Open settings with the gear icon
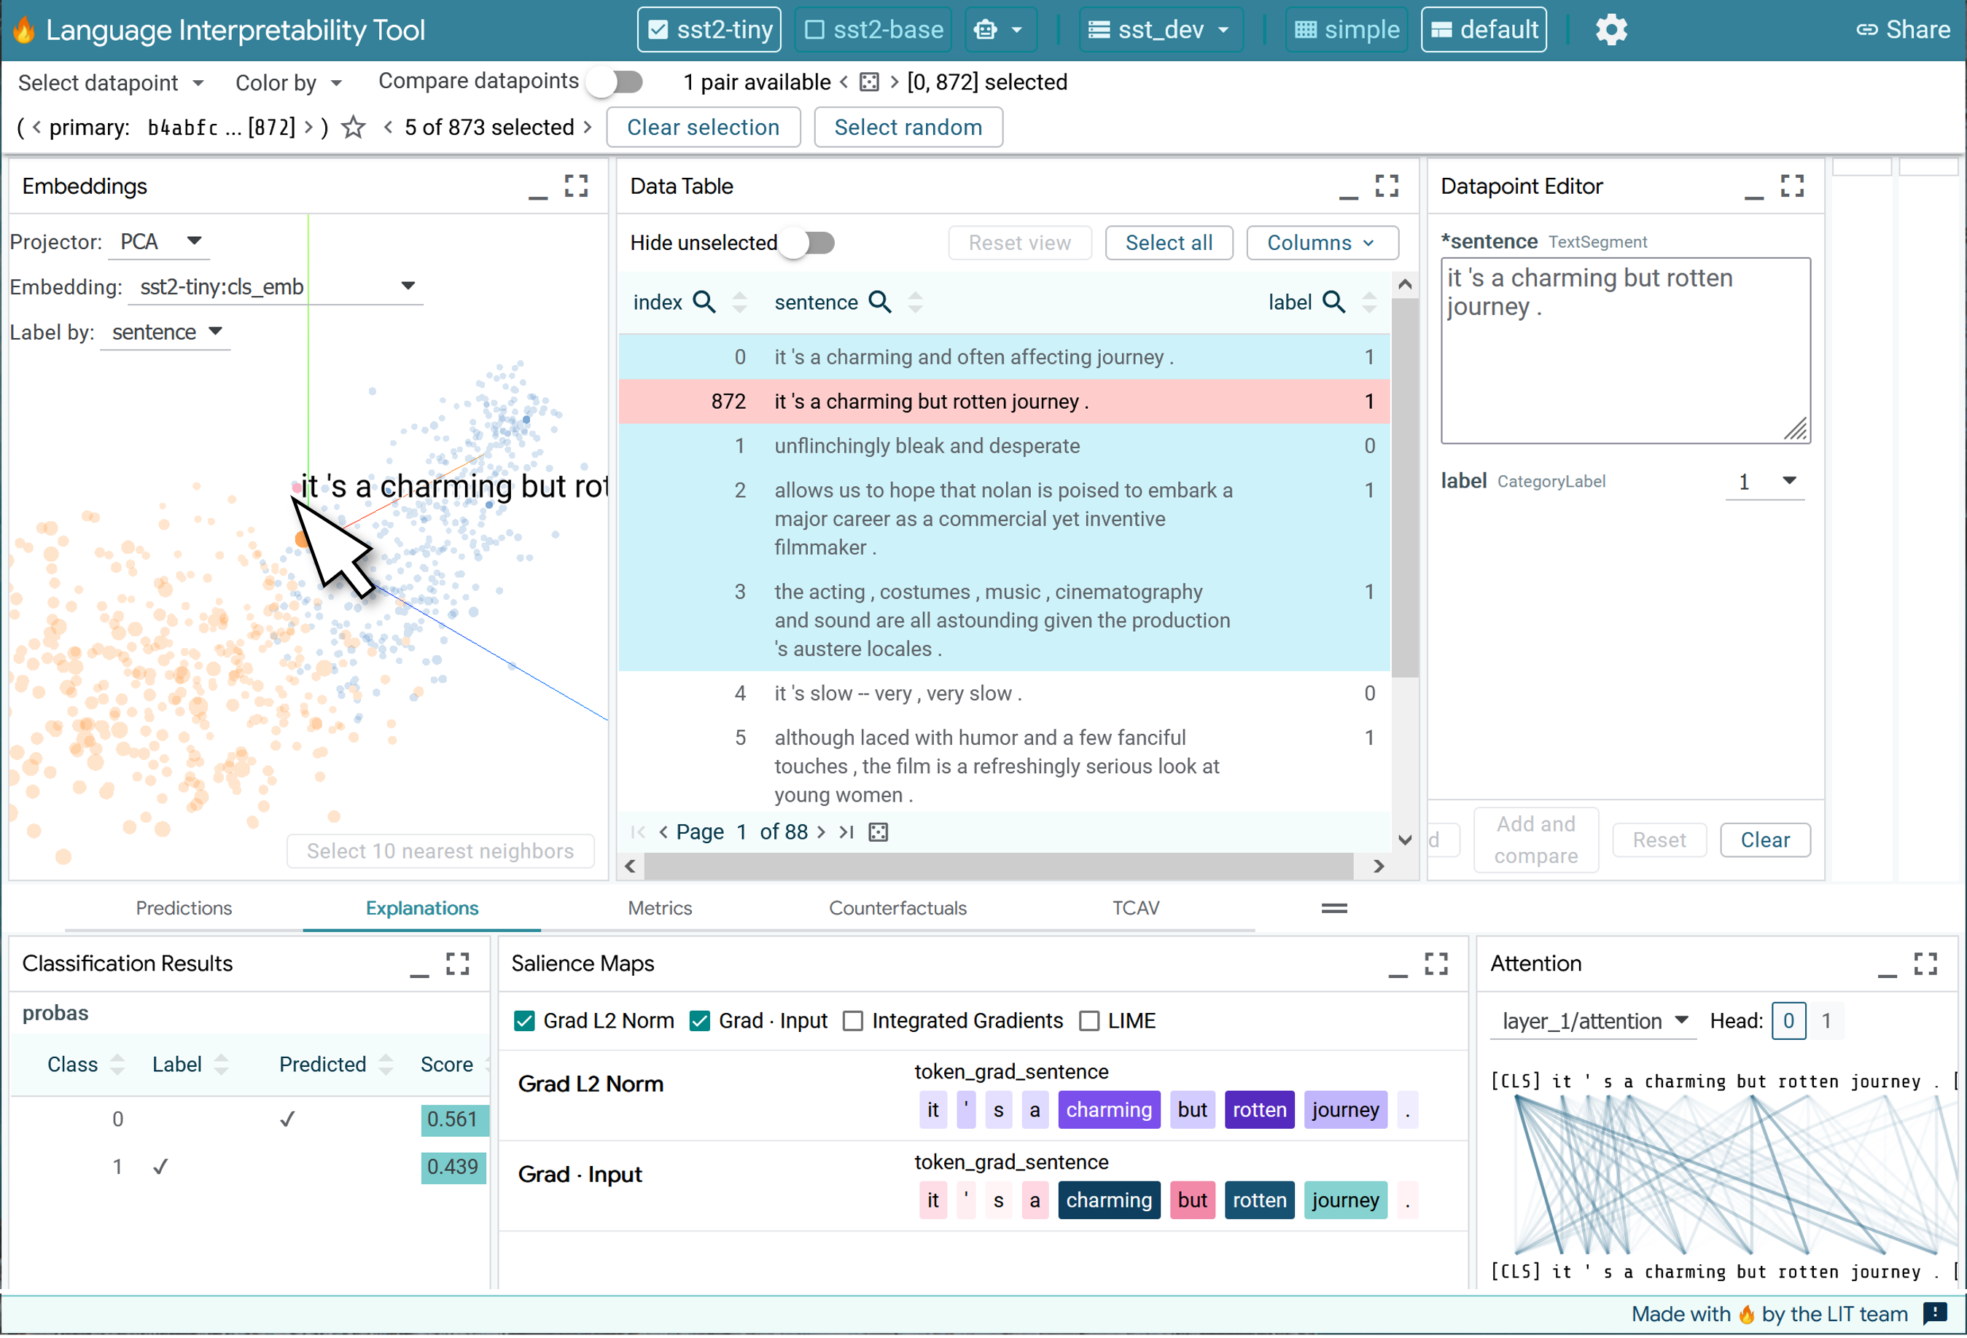The width and height of the screenshot is (1967, 1338). tap(1610, 30)
